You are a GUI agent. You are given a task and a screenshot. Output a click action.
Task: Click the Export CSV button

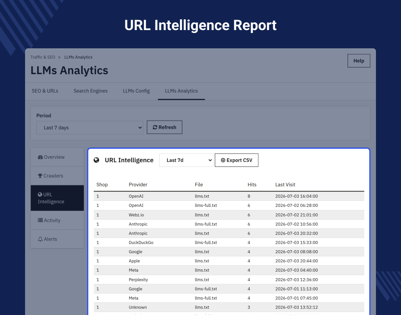pyautogui.click(x=237, y=160)
